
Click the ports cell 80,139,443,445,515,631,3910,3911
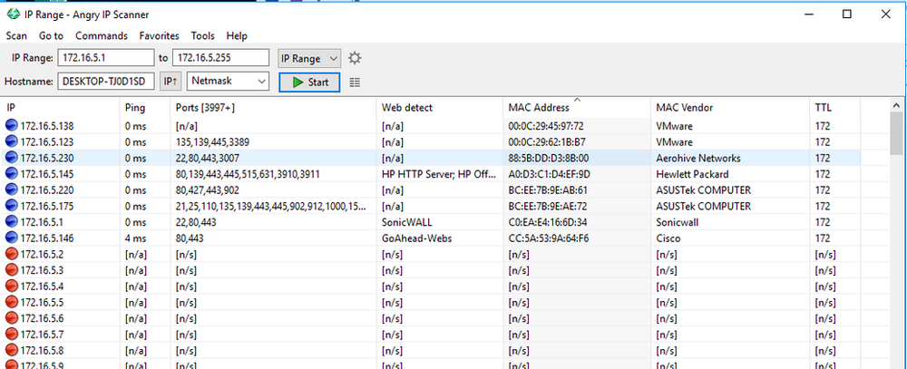[x=248, y=174]
